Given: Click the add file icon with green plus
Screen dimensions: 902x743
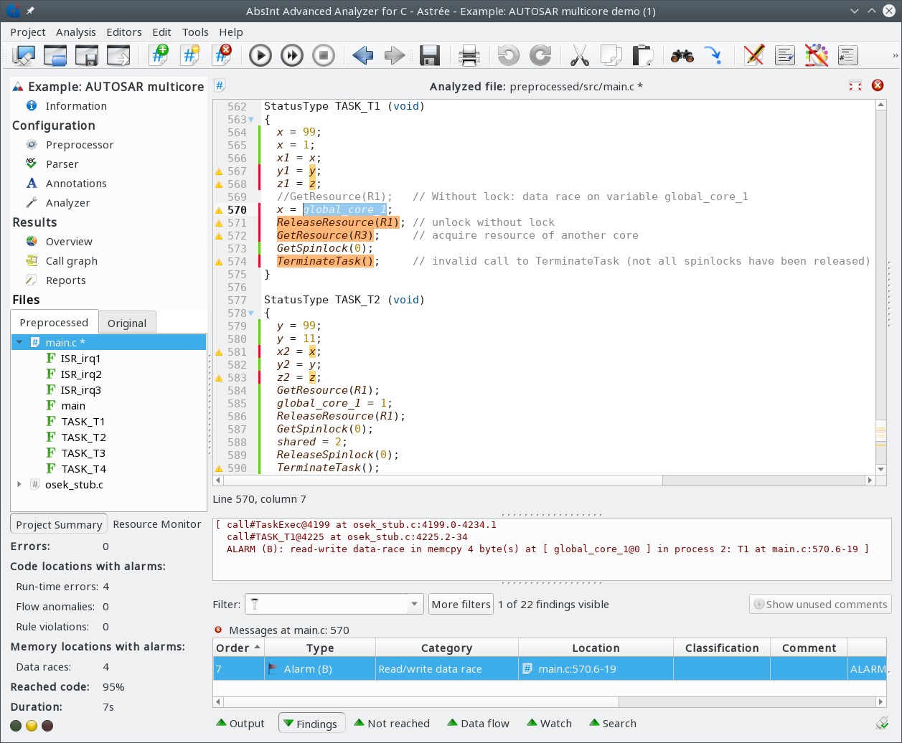Looking at the screenshot, I should [159, 55].
